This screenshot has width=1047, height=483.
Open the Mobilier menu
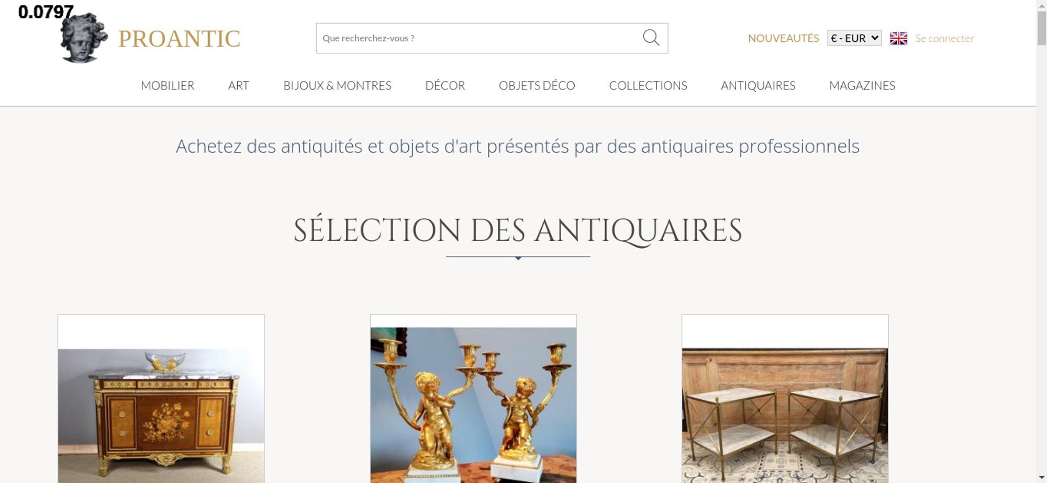[x=168, y=85]
